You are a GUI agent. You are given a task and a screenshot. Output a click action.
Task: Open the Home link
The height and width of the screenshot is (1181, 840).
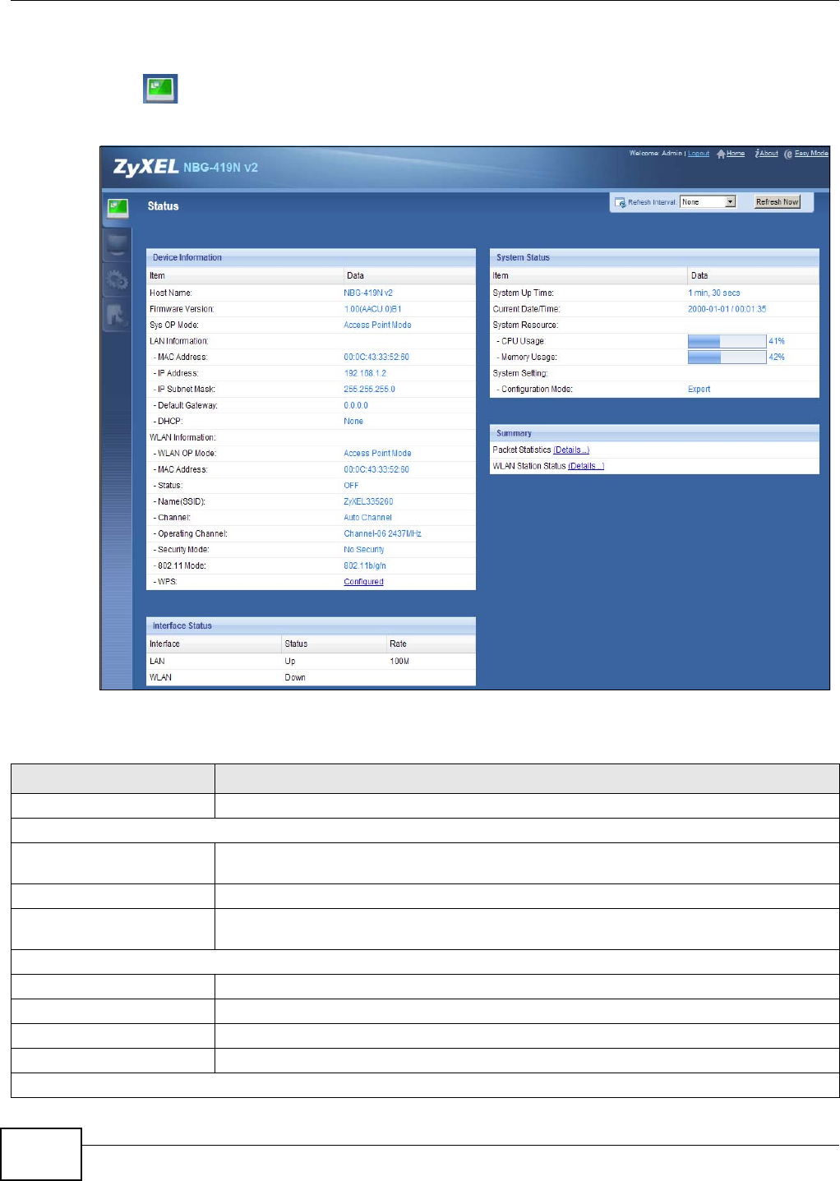pos(736,154)
